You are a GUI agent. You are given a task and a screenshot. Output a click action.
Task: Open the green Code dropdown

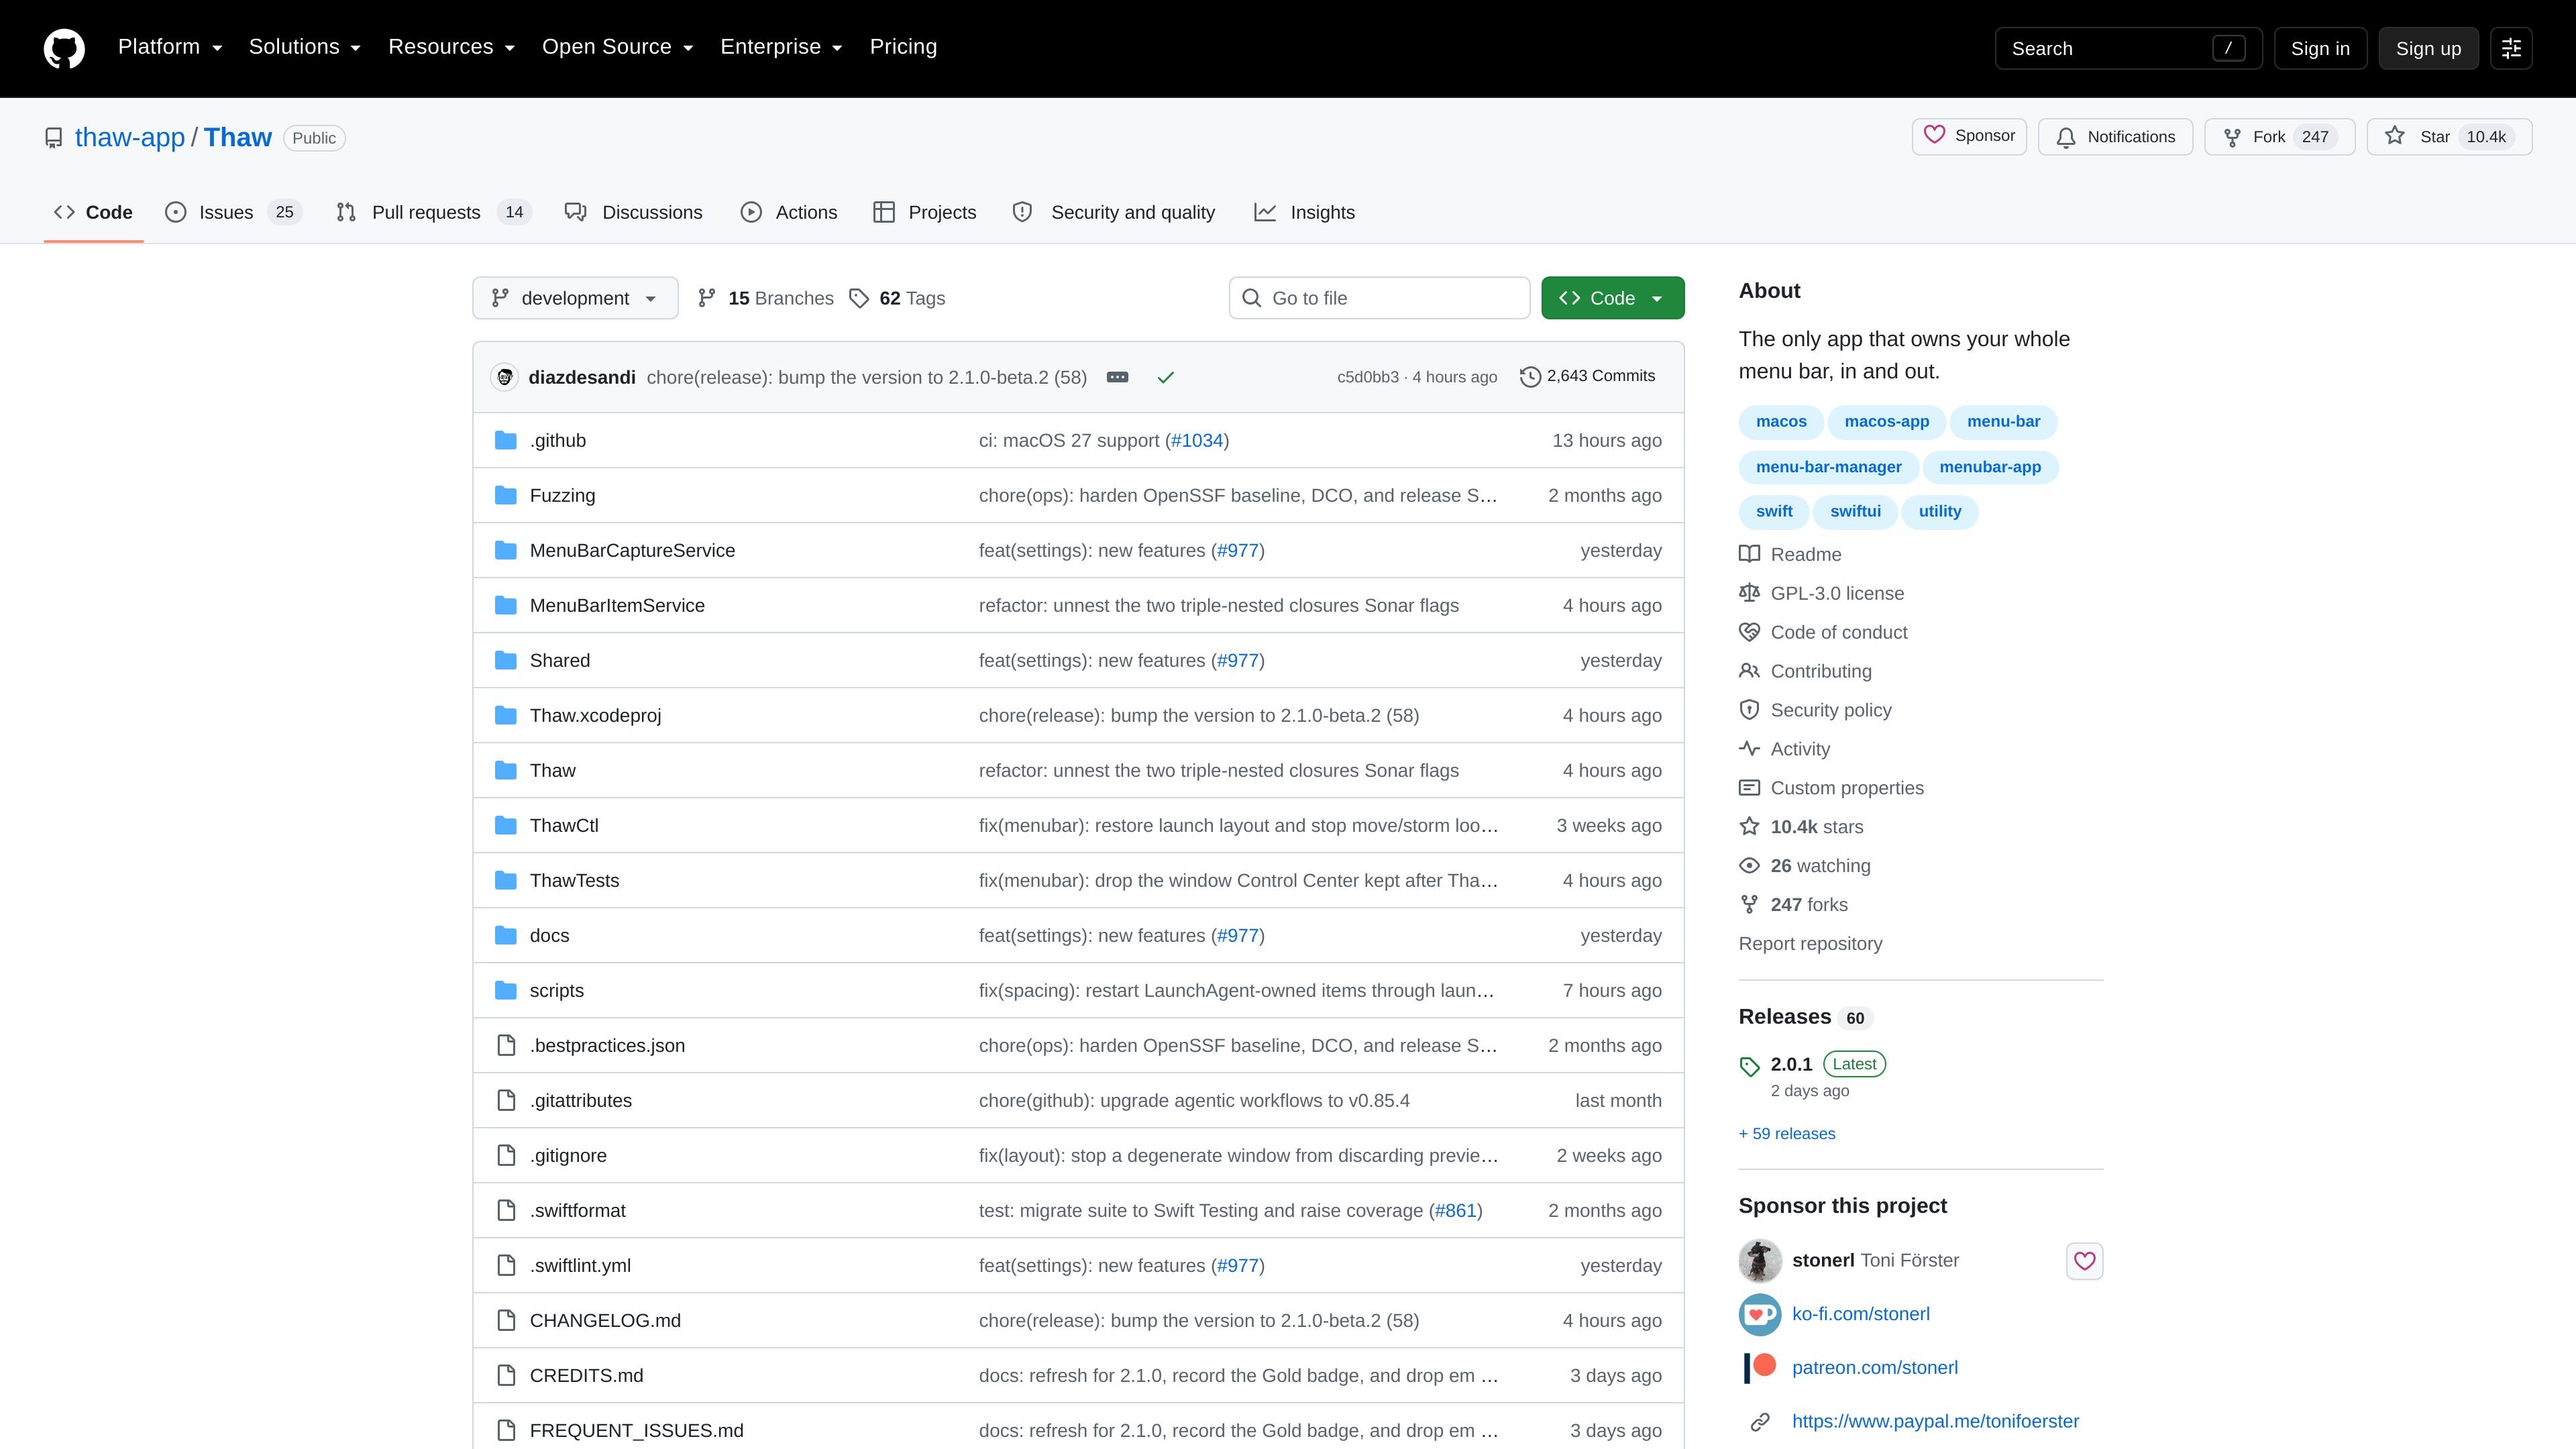click(1612, 298)
